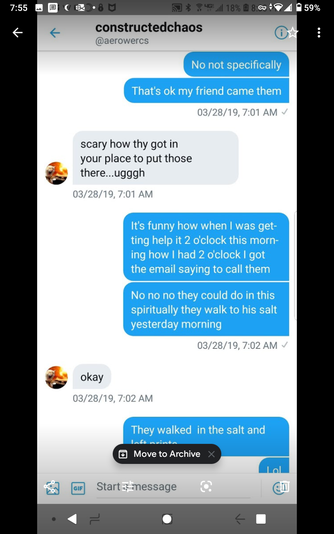Launch Google Lens on this photo
The image size is (334, 534).
(x=206, y=486)
